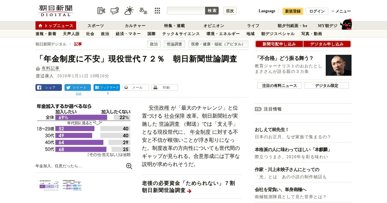This screenshot has height=203, width=387.
Task: Zoom the pension chart with magnifier icon
Action: point(129,166)
